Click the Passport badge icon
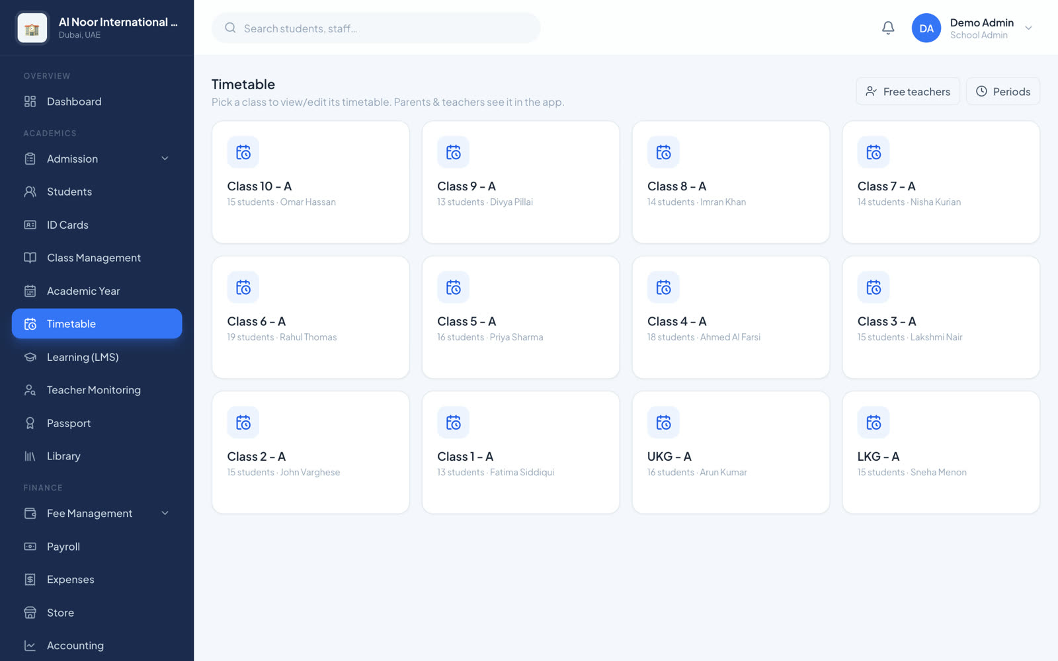The height and width of the screenshot is (661, 1058). [30, 423]
